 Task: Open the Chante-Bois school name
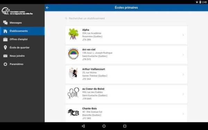click(89, 109)
